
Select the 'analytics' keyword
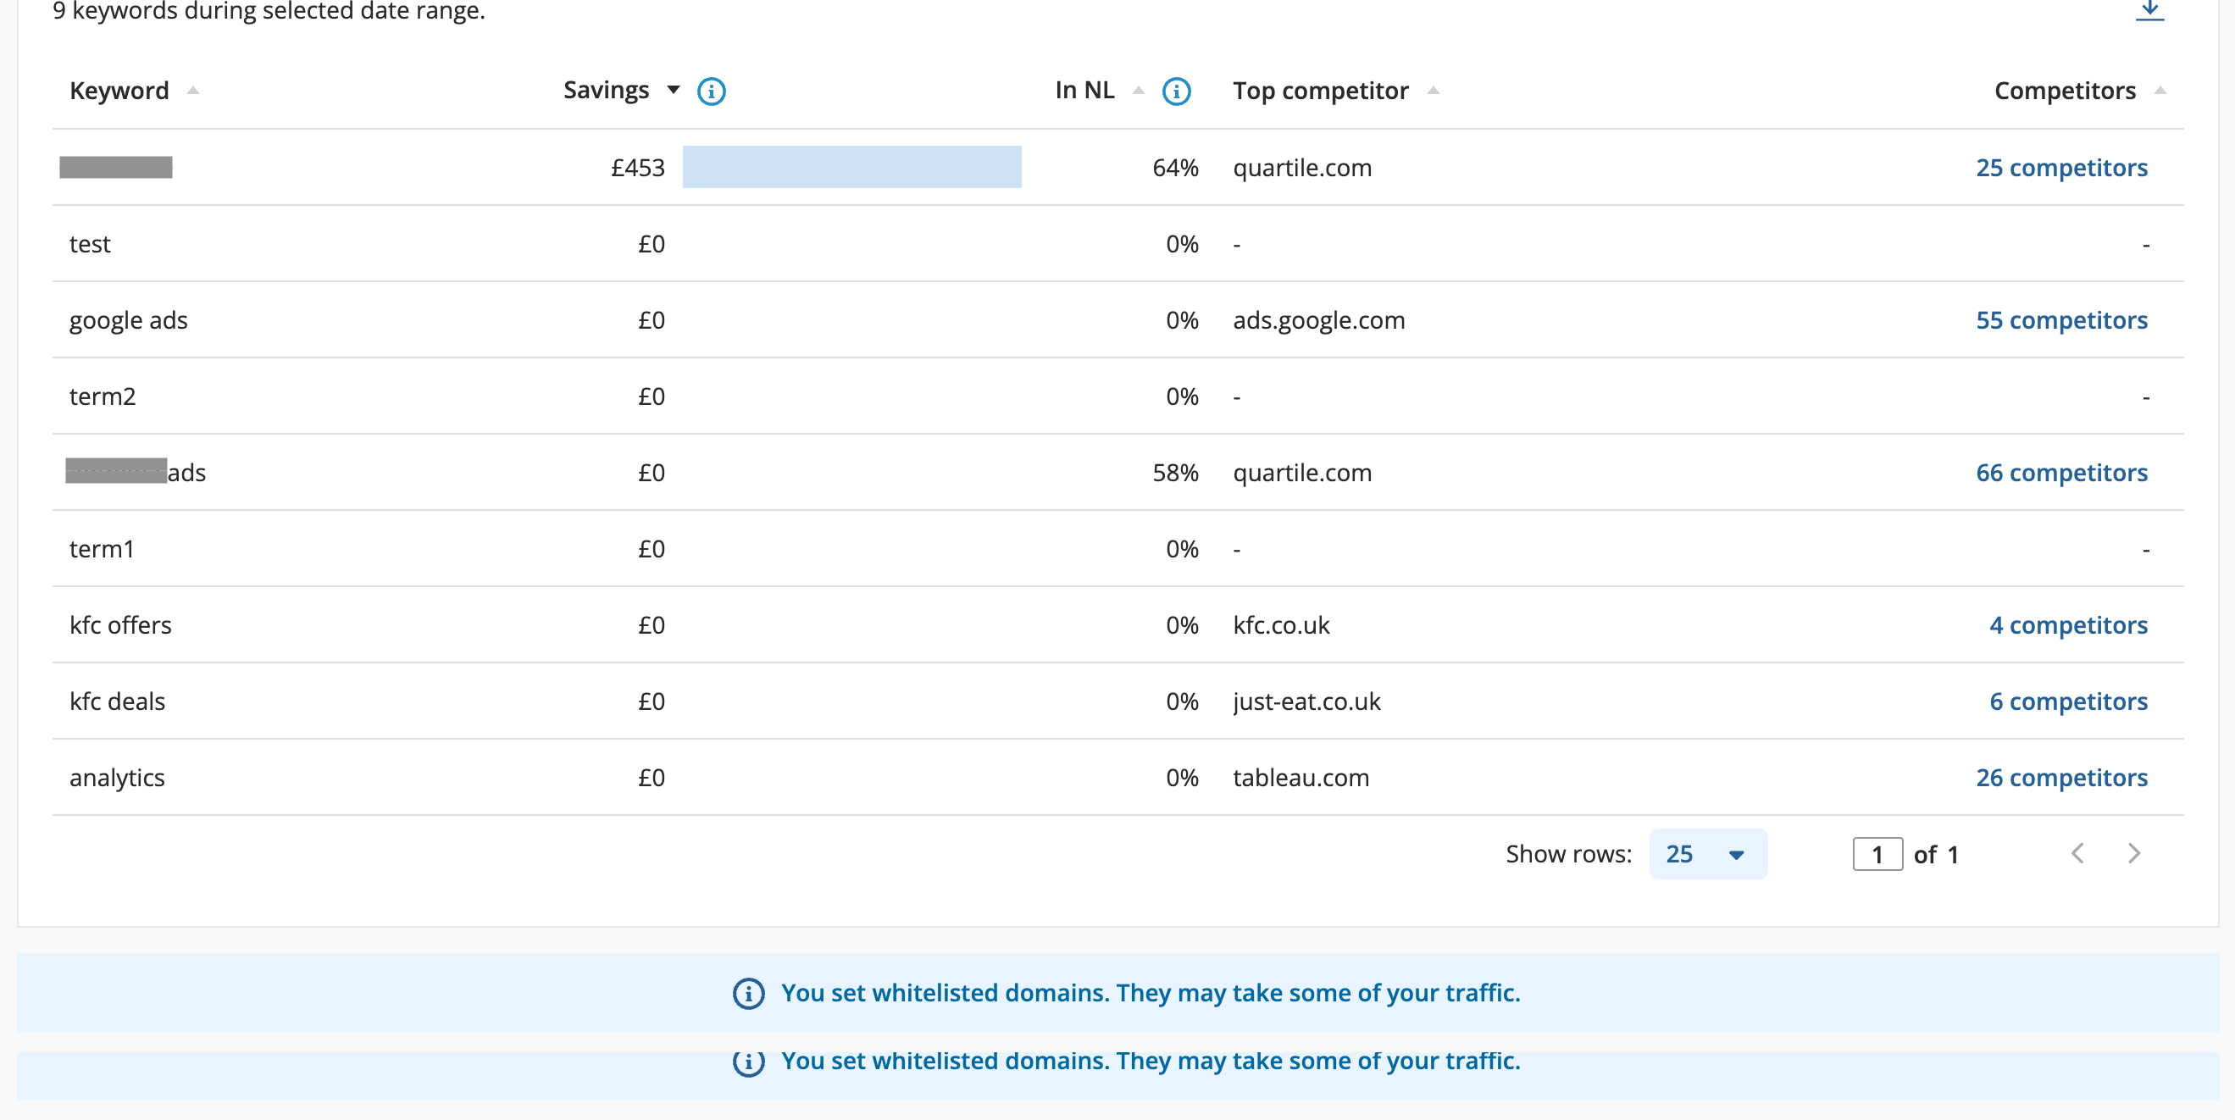(117, 779)
